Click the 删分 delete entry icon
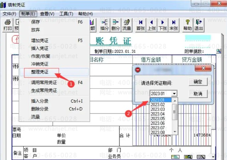Viewport: 227px width, 160px height. [116, 25]
